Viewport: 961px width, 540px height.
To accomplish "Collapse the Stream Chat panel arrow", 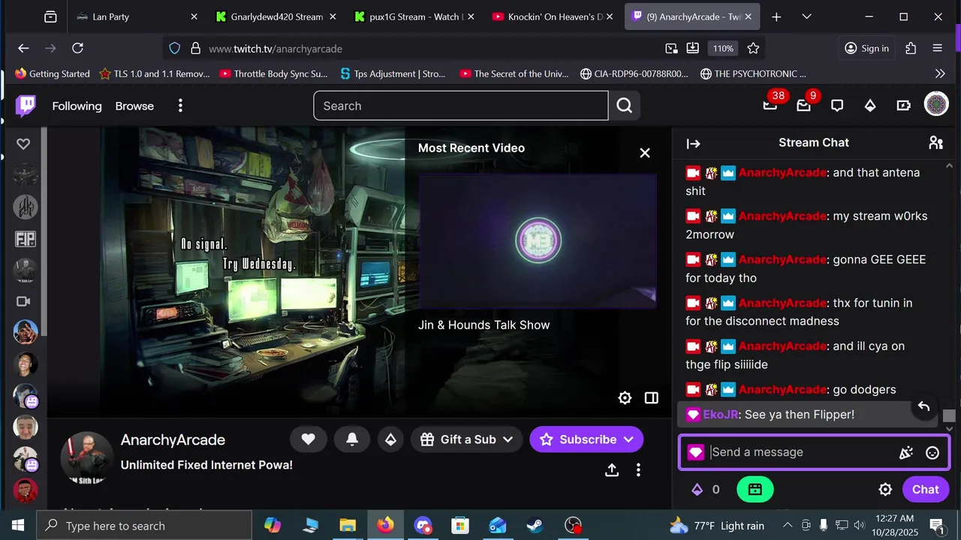I will (693, 143).
